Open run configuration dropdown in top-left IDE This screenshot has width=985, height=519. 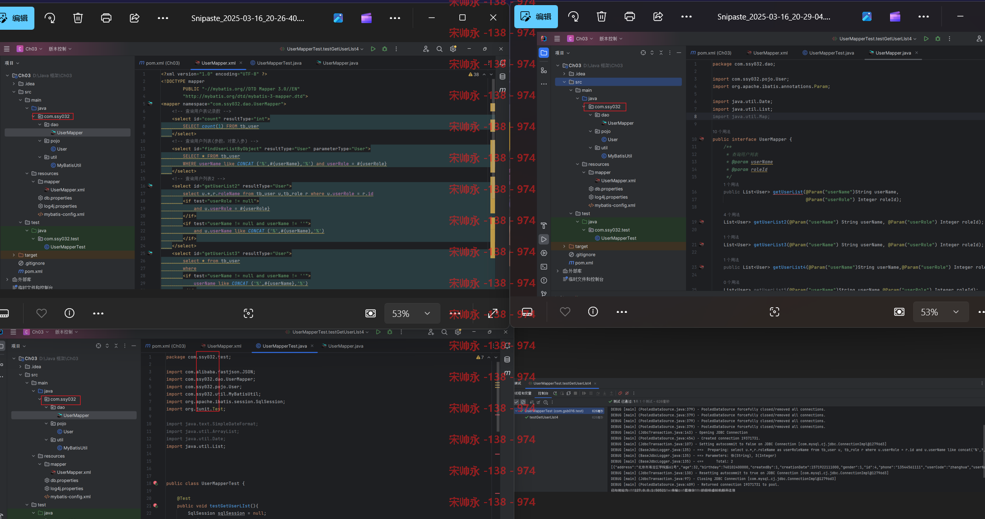tap(322, 49)
